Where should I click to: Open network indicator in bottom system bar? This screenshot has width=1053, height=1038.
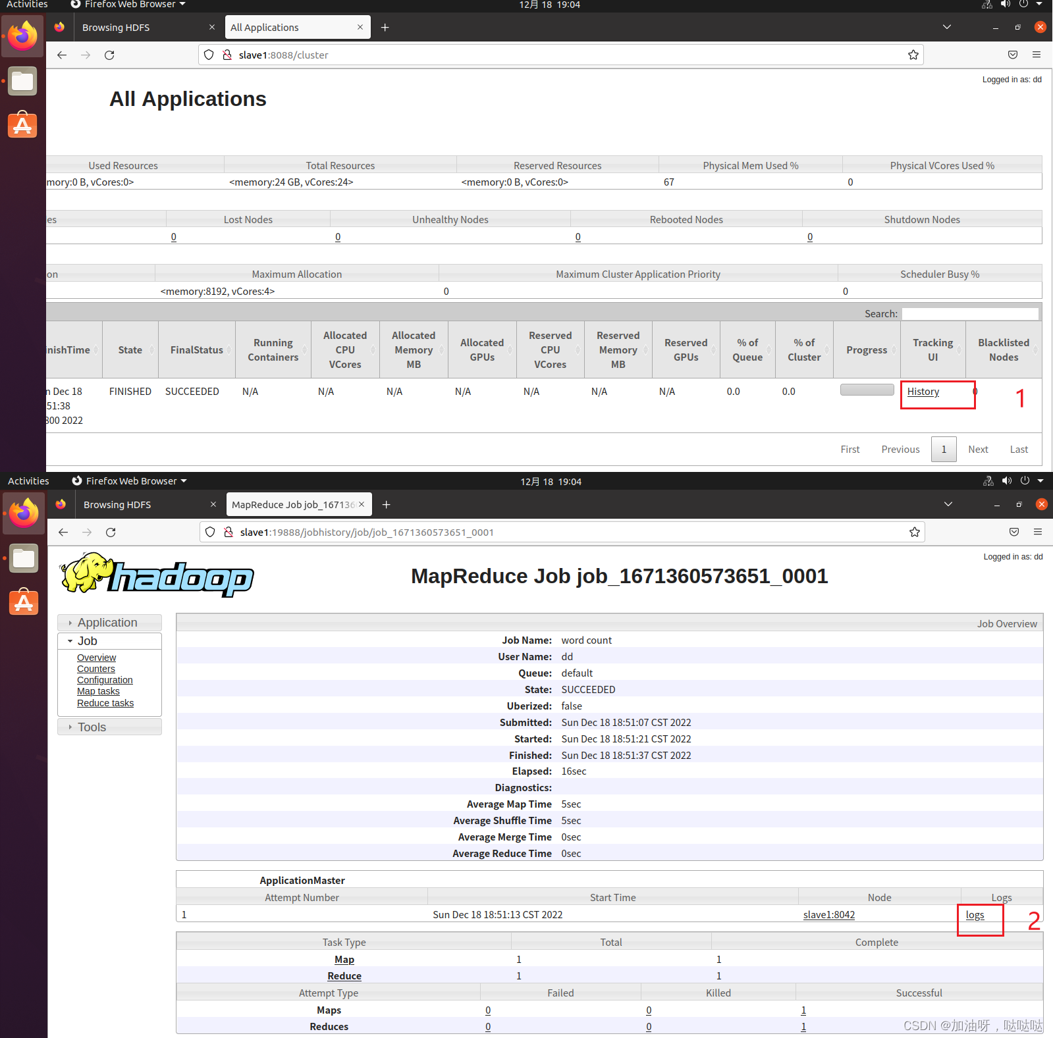tap(988, 481)
